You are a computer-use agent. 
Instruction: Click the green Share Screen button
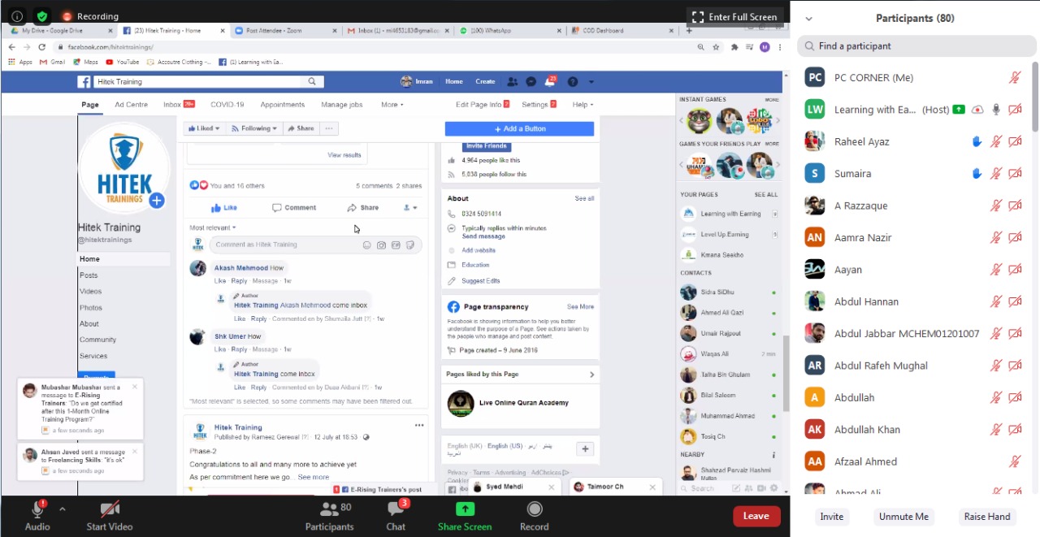[465, 516]
